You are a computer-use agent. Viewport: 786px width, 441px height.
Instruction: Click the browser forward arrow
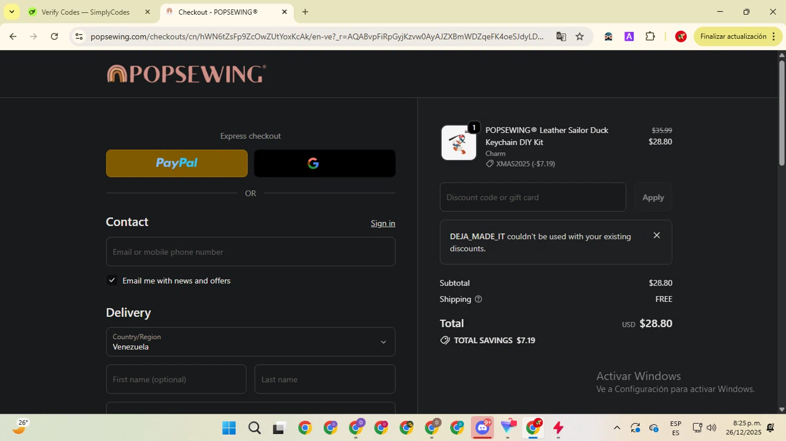tap(34, 37)
